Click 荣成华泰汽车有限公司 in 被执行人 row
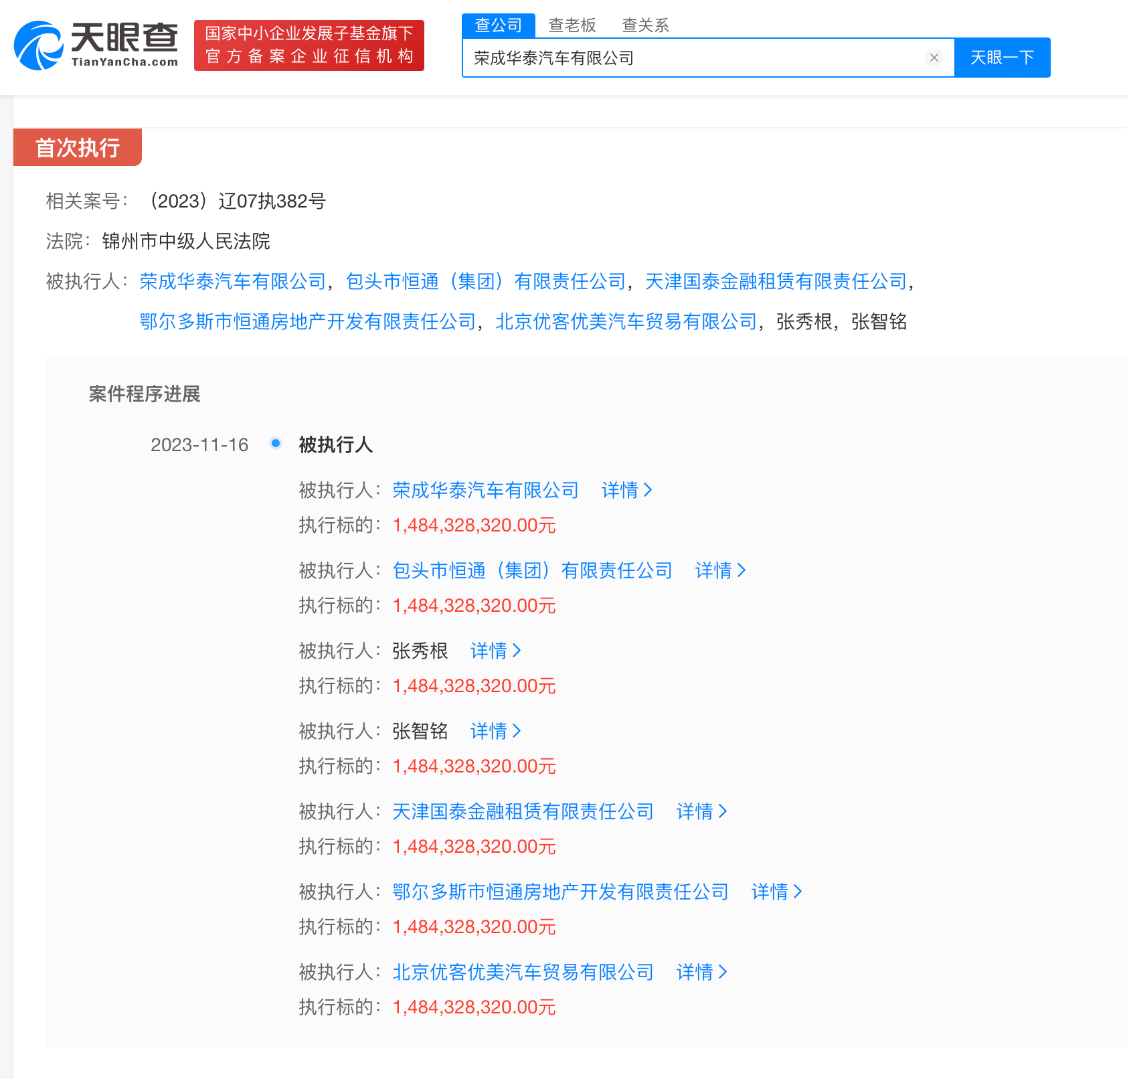Screen dimensions: 1127x1079 coord(485,490)
